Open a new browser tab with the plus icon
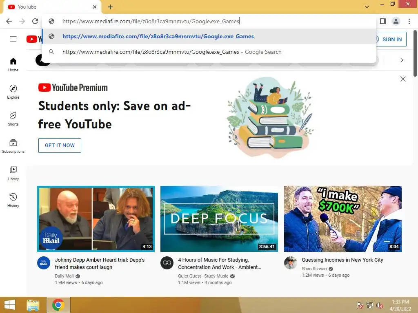 pyautogui.click(x=110, y=7)
